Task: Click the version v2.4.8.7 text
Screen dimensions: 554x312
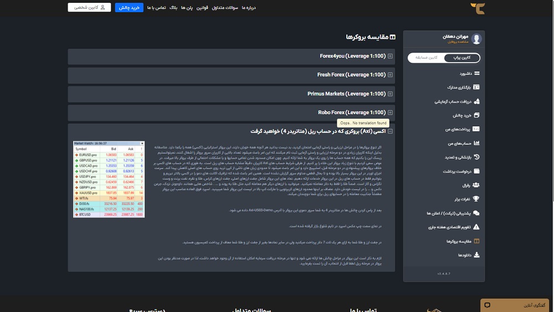Action: [x=444, y=274]
